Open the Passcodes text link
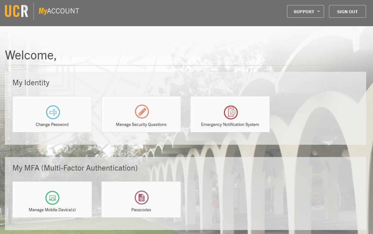 pyautogui.click(x=141, y=210)
